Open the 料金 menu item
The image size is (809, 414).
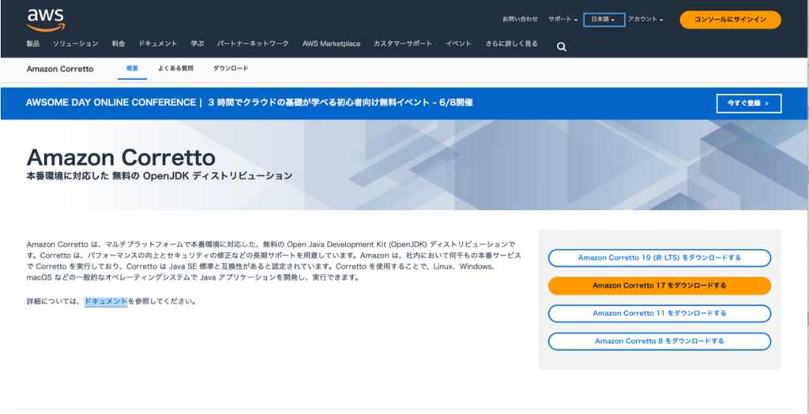coord(119,43)
